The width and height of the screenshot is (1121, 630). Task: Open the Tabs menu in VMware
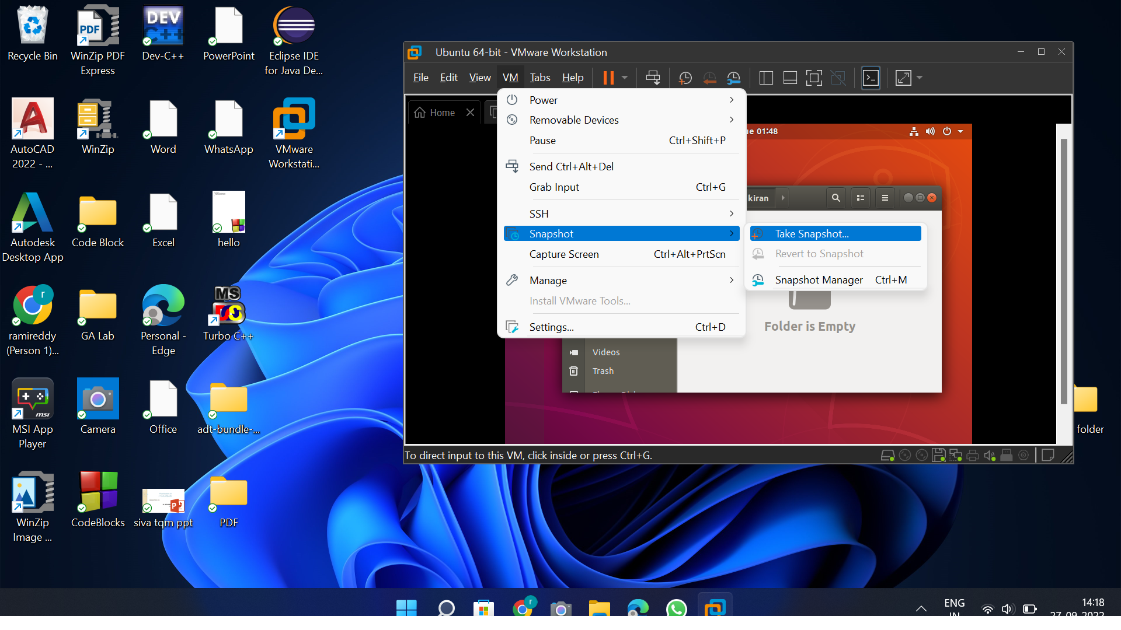(x=540, y=78)
